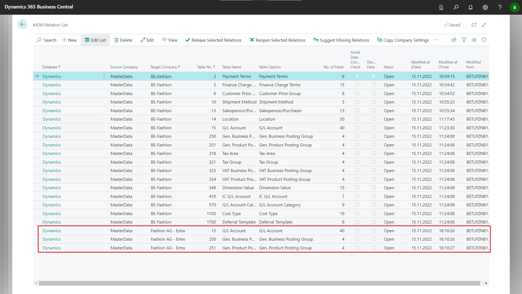Toggle Avoid Data Check for Payment Terms
The height and width of the screenshot is (294, 522).
[x=357, y=76]
